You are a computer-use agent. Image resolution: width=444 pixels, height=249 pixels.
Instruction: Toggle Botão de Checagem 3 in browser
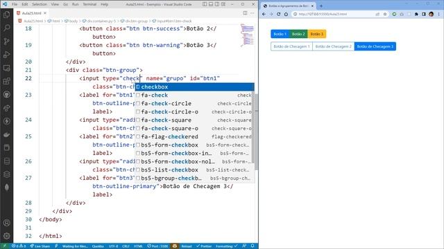point(375,46)
